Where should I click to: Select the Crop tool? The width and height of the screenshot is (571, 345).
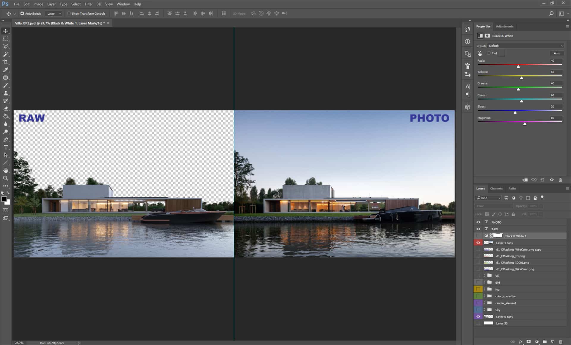coord(6,62)
